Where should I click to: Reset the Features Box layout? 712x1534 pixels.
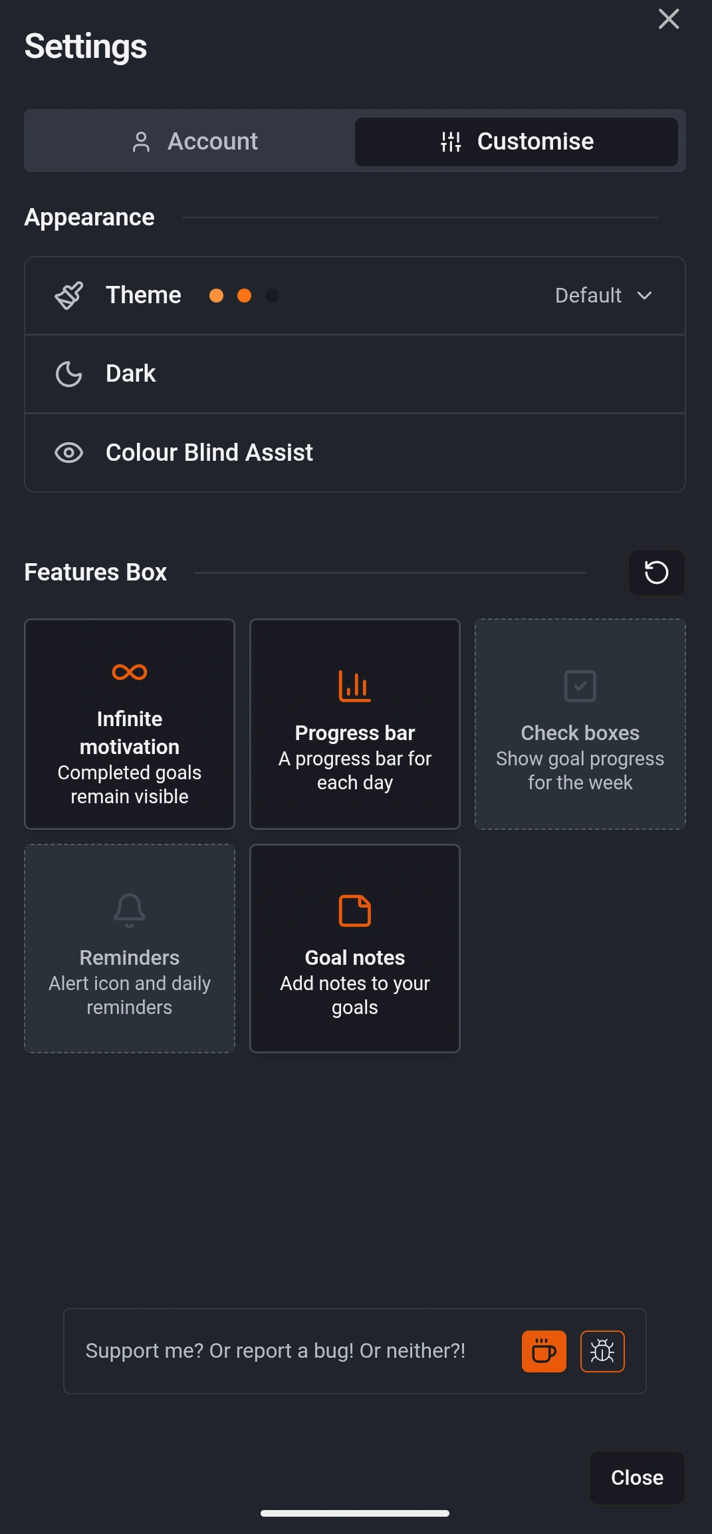click(x=656, y=573)
